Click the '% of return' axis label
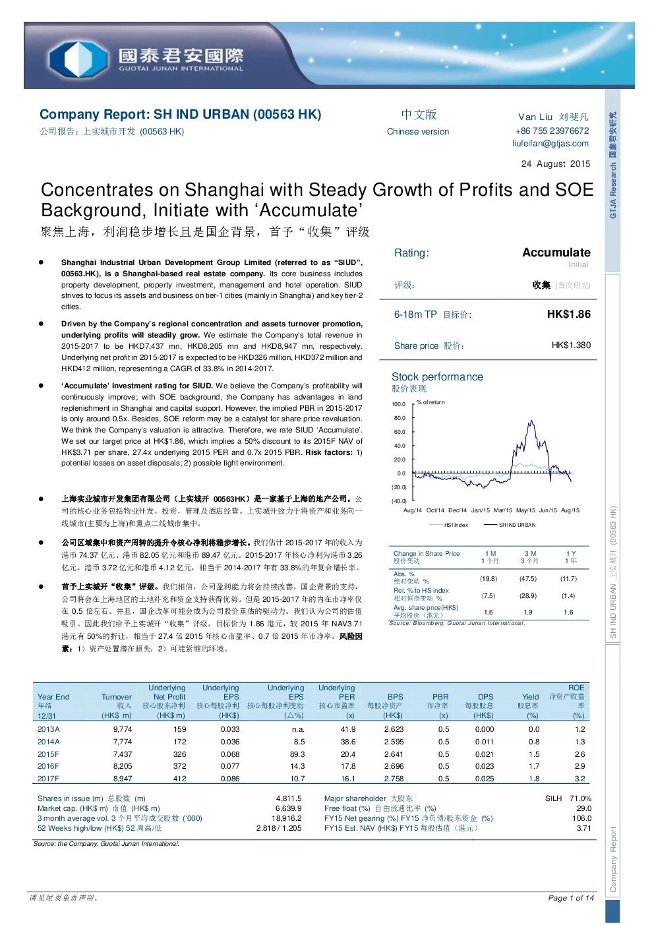 [431, 402]
